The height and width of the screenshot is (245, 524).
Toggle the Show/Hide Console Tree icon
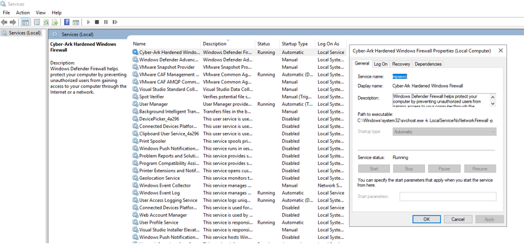pos(25,22)
